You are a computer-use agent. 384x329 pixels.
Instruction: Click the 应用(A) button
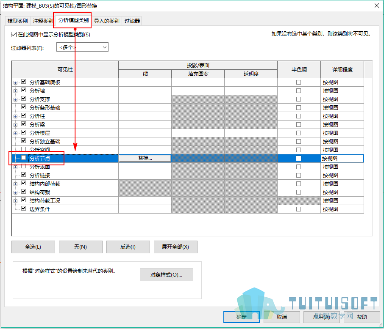322,317
